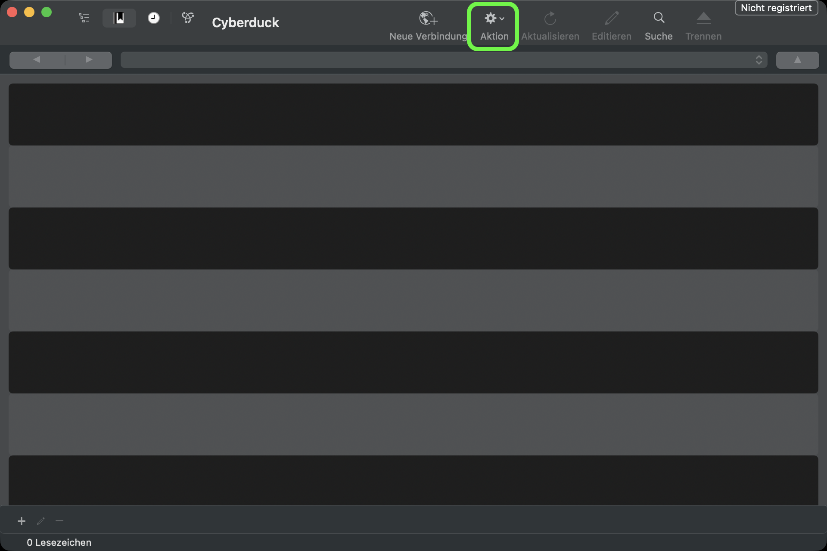827x551 pixels.
Task: Click the Trennen eject icon
Action: [703, 19]
